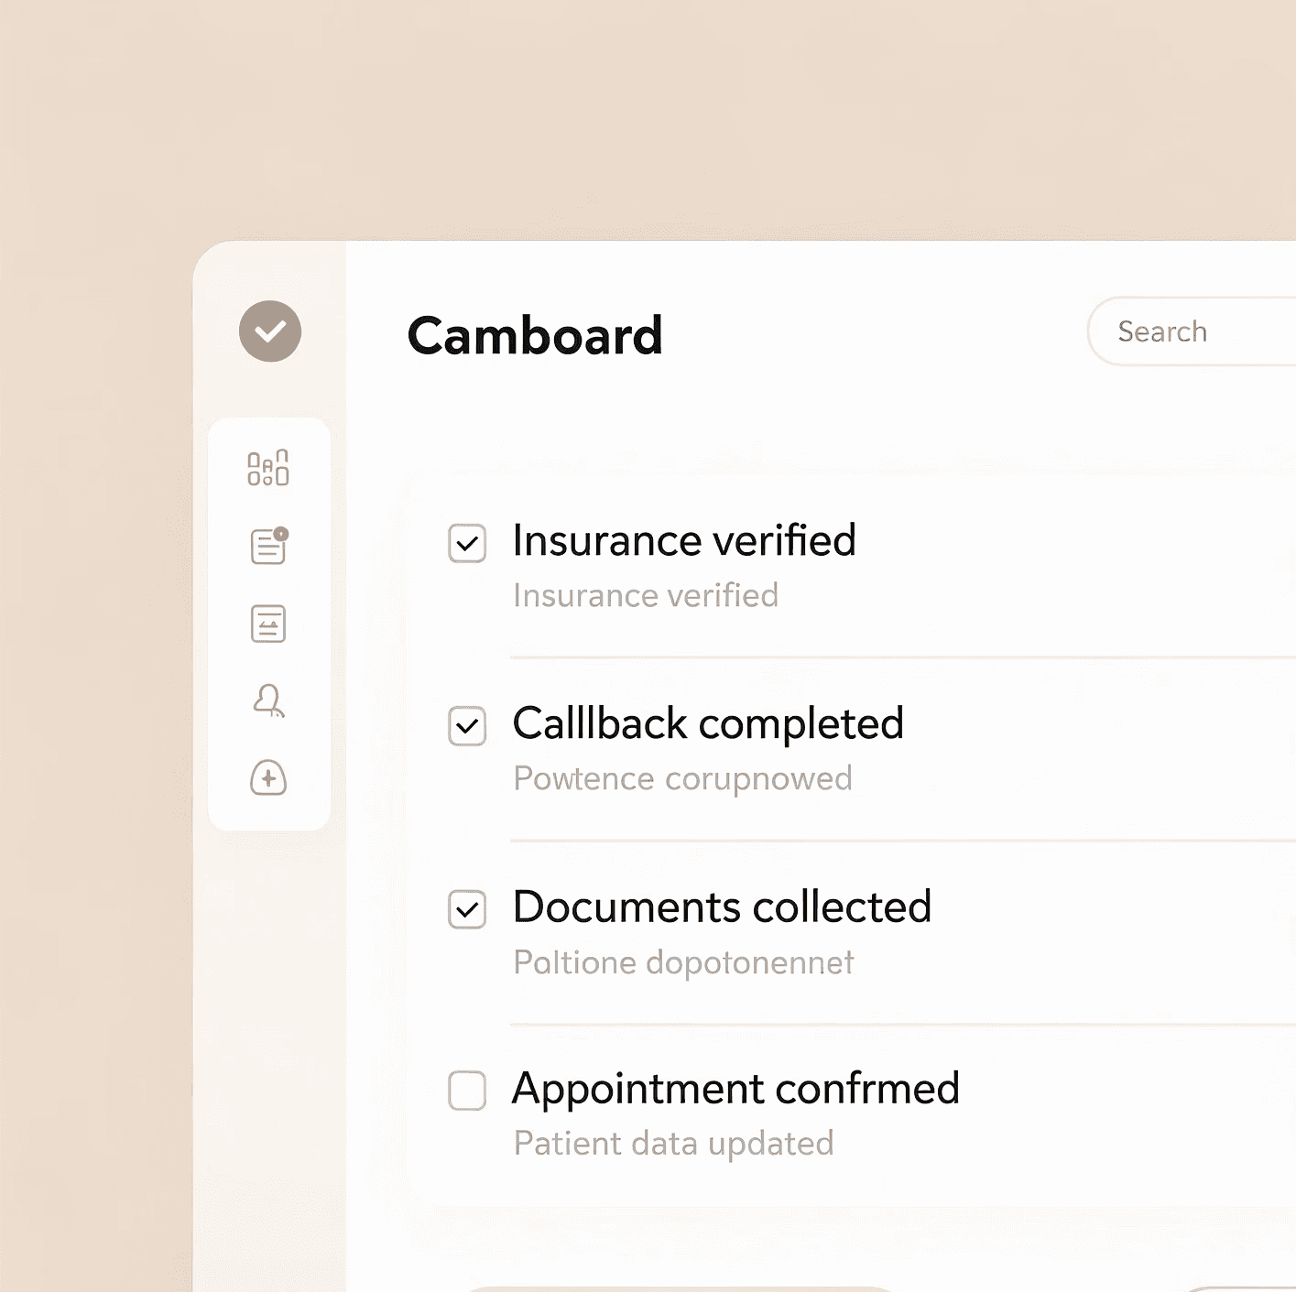
Task: Uncheck the Insurance verified checkbox
Action: (467, 543)
